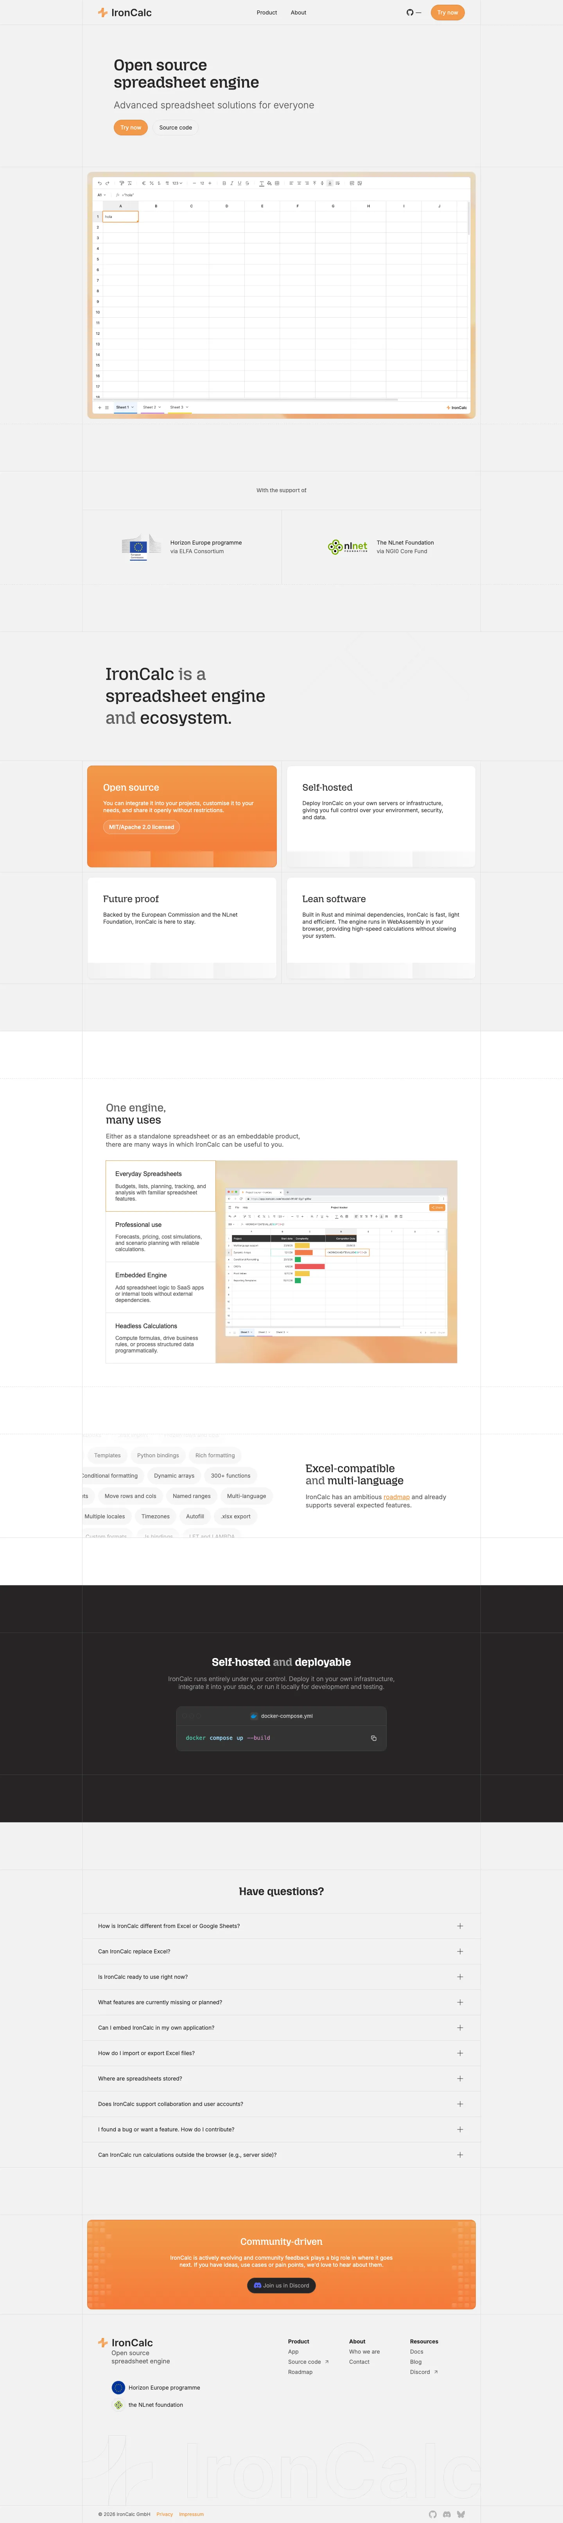Click the hero Try now button
563x2523 pixels.
pyautogui.click(x=130, y=127)
